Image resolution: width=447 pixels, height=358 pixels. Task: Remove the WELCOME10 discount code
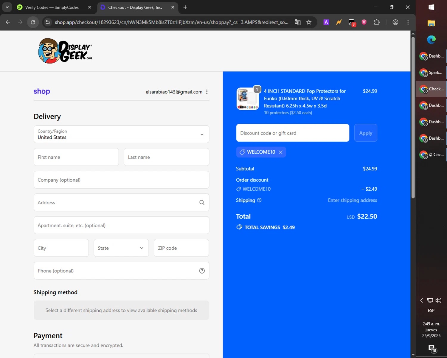point(280,152)
